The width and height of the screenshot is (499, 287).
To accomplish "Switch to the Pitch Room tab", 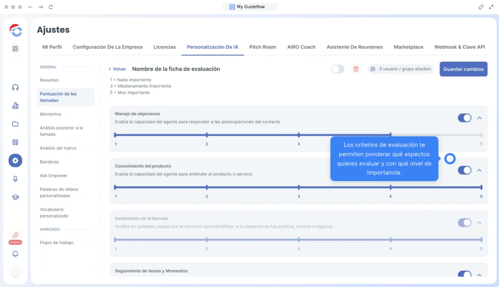I will click(x=262, y=47).
